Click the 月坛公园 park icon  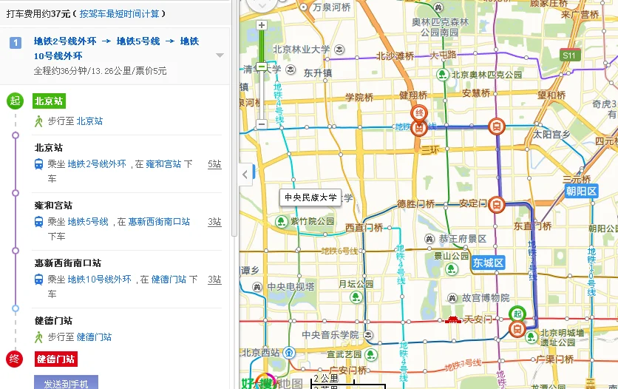click(x=356, y=297)
